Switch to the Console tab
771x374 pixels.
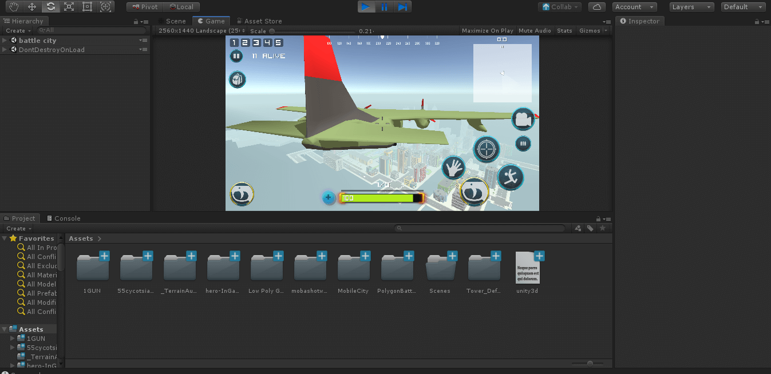pyautogui.click(x=64, y=218)
